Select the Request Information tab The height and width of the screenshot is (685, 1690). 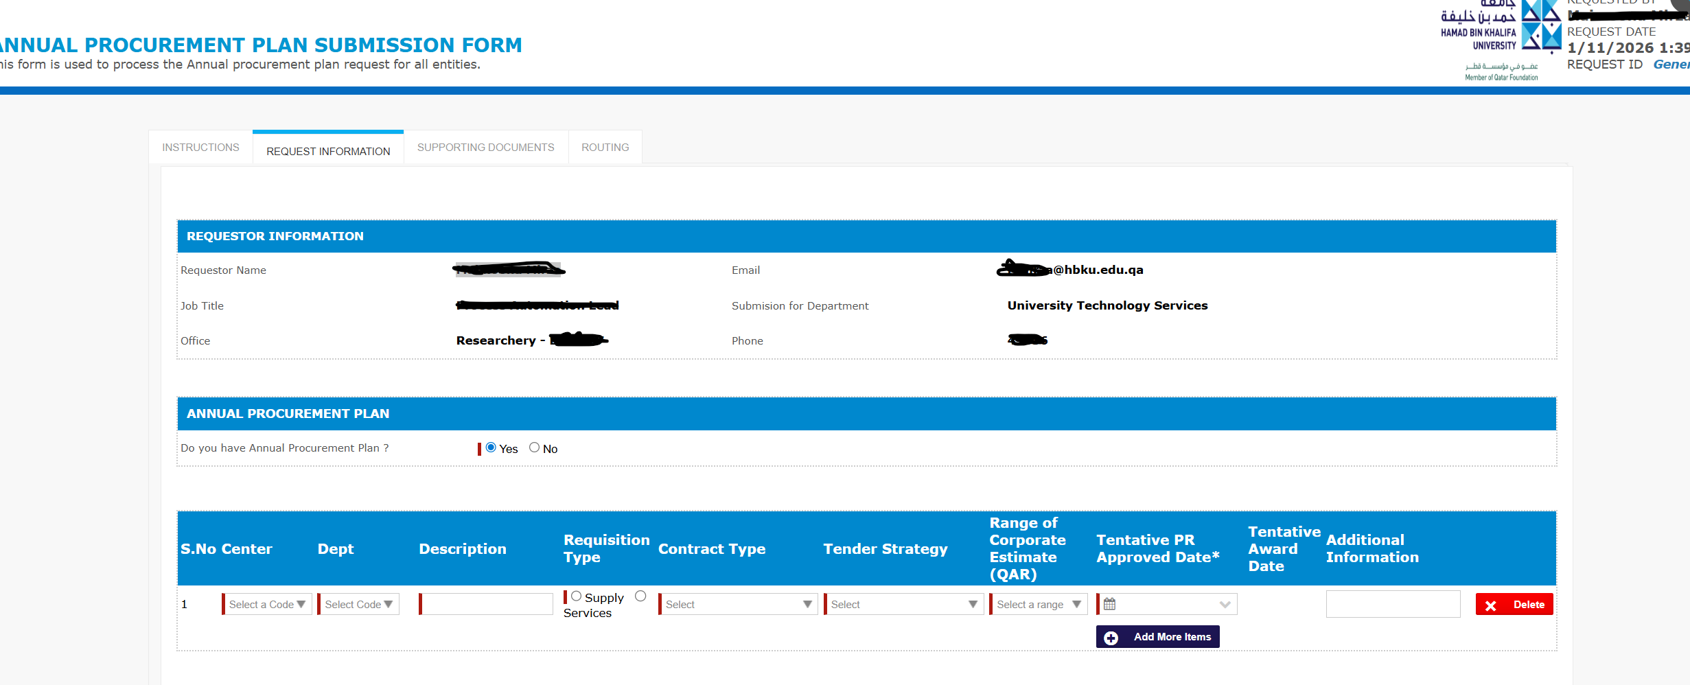point(328,151)
